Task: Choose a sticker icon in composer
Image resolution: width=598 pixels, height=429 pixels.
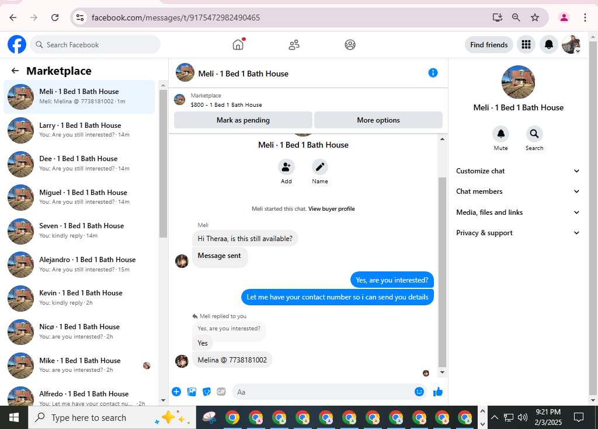Action: coord(207,392)
